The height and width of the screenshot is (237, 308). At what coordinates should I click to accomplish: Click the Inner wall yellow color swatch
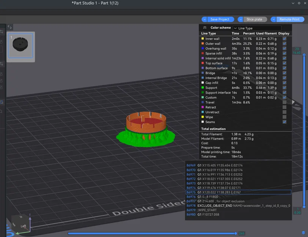point(203,39)
